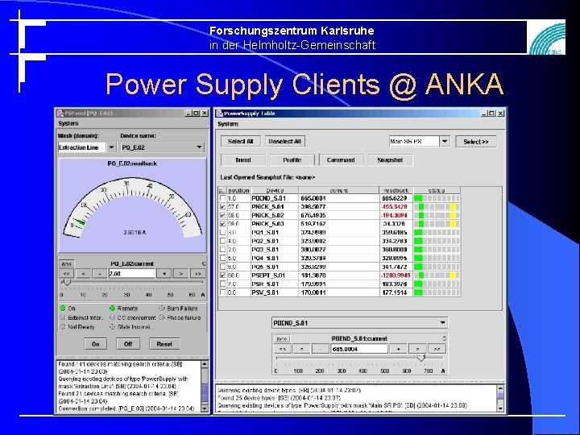This screenshot has height=435, width=580.
Task: Click the green On status indicator
Action: (63, 308)
